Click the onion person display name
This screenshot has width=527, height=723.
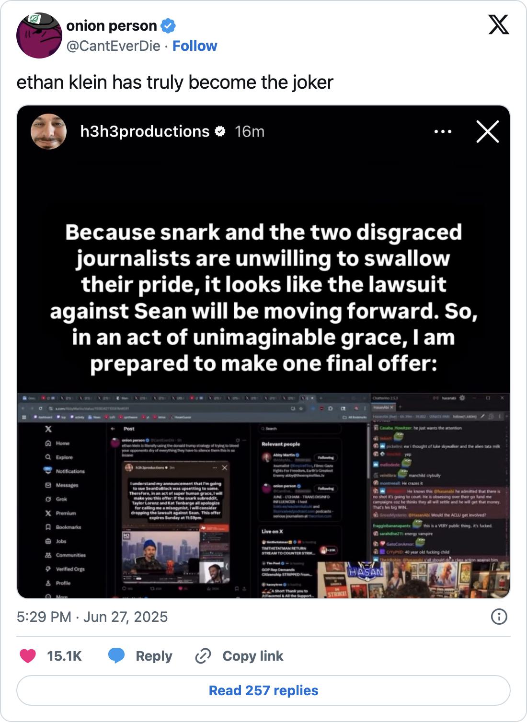[x=111, y=25]
